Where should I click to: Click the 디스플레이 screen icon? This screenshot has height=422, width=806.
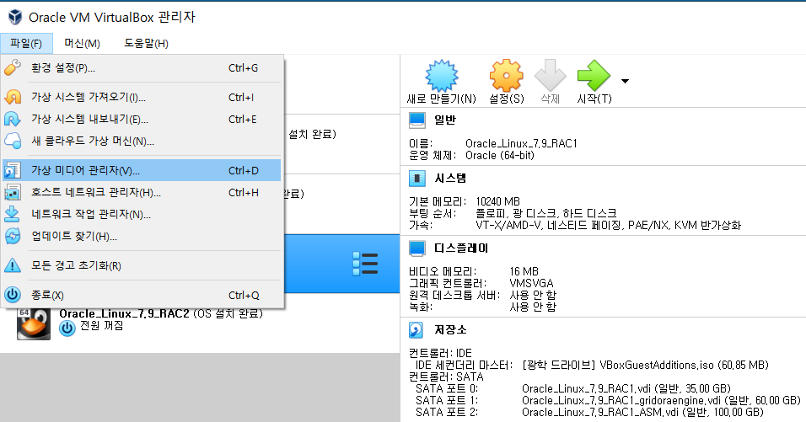[416, 248]
